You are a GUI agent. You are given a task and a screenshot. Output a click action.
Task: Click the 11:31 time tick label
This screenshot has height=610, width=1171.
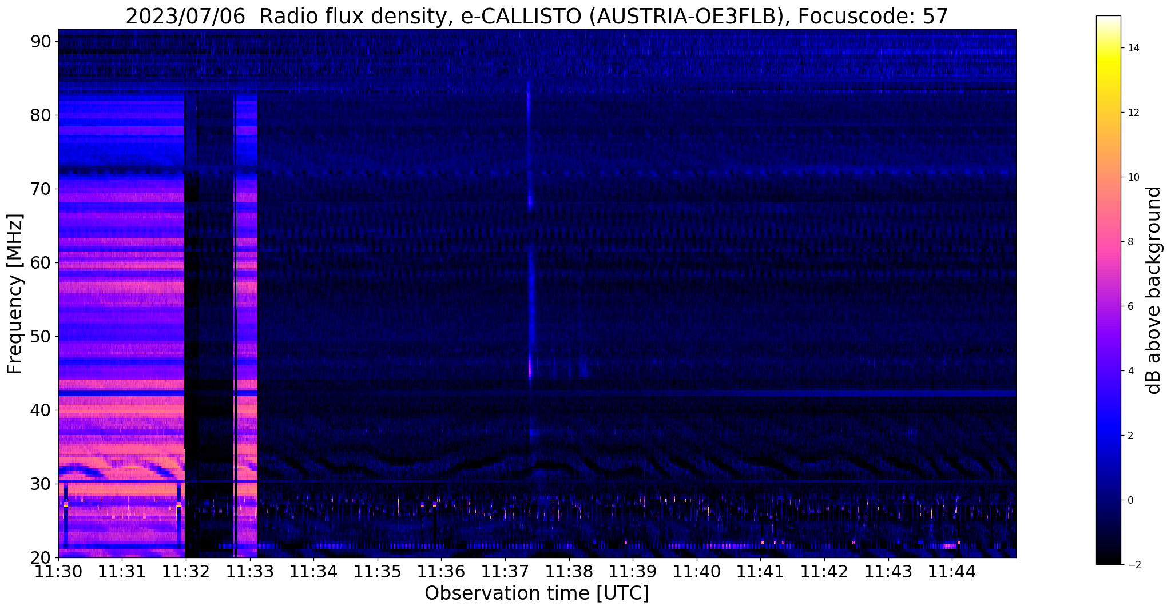122,571
